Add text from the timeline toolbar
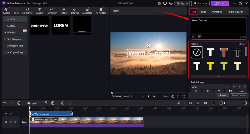Viewport: 250px width, 134px height. pyautogui.click(x=53, y=103)
